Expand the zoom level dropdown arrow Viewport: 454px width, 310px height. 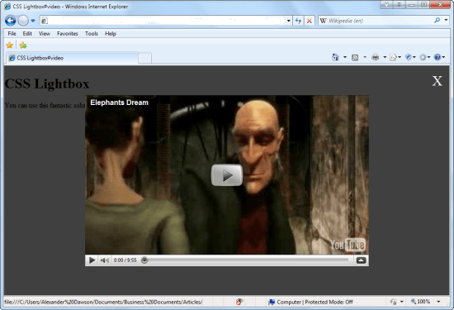tap(438, 302)
